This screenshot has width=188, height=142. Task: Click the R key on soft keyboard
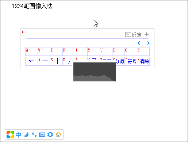[69, 51]
